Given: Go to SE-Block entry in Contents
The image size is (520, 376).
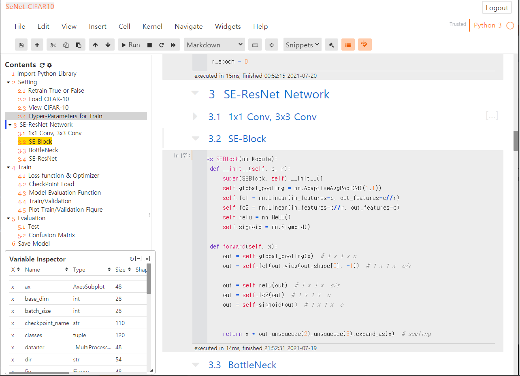Looking at the screenshot, I should tap(40, 142).
